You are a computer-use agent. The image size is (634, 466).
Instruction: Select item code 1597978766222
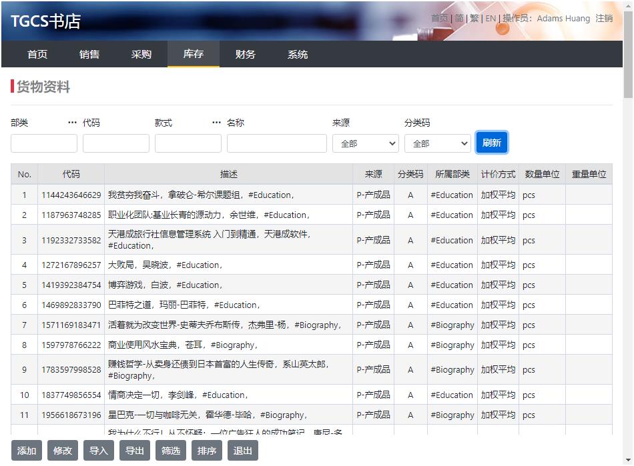pyautogui.click(x=71, y=345)
